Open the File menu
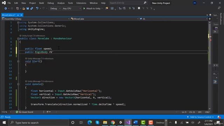The width and height of the screenshot is (224, 126). coord(9,3)
